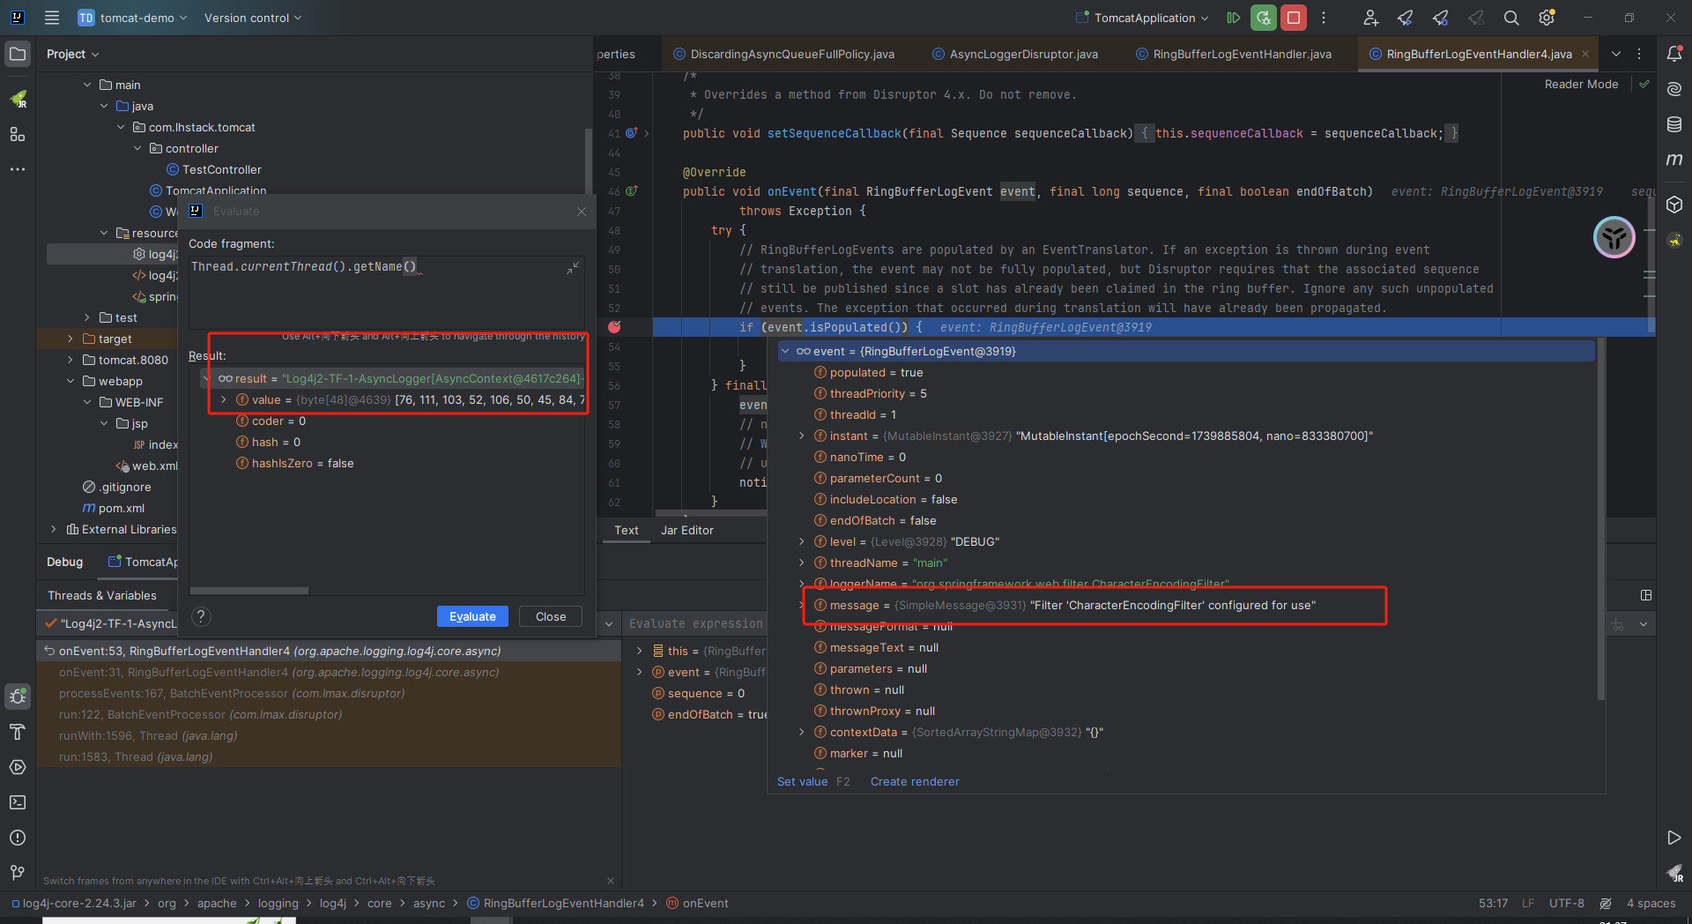This screenshot has width=1692, height=924.
Task: Expand the instant field in event popup
Action: pos(801,436)
